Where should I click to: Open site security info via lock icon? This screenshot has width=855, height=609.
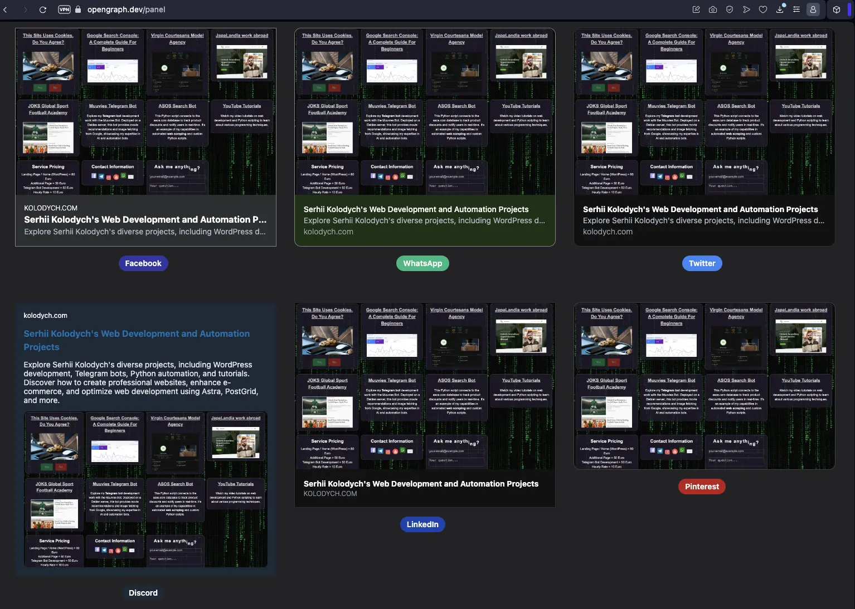[78, 9]
